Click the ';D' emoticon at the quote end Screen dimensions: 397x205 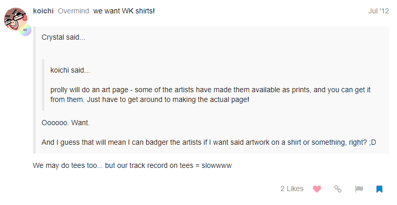pyautogui.click(x=373, y=142)
